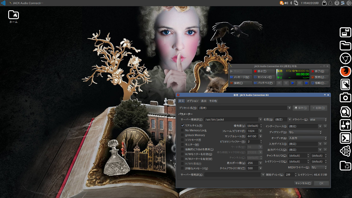
Task: Open the MIDIドライバー dropdown
Action: tap(319, 167)
